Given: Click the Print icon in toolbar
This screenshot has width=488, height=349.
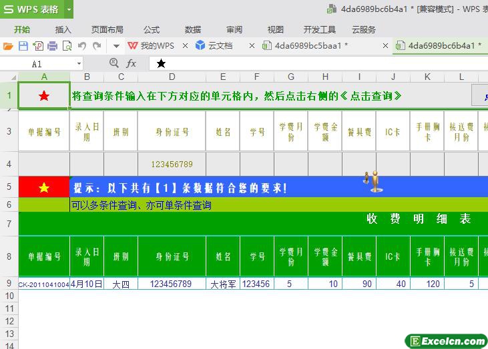Looking at the screenshot, I should [52, 46].
